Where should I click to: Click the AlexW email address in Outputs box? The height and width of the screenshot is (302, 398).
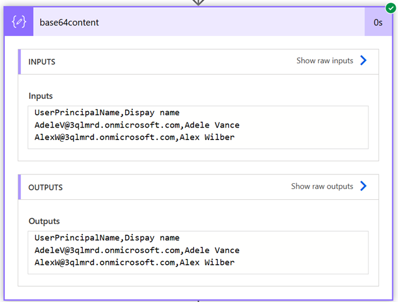(x=105, y=262)
